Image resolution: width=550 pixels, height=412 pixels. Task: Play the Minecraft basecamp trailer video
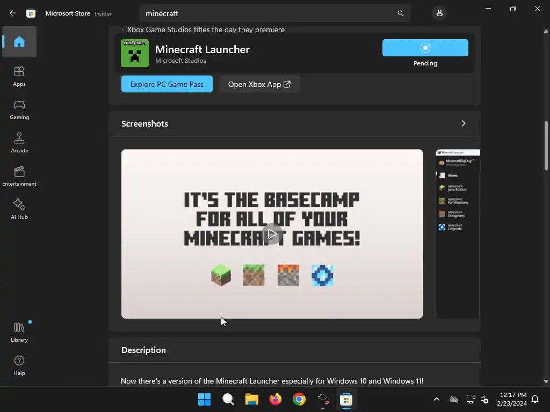point(272,234)
